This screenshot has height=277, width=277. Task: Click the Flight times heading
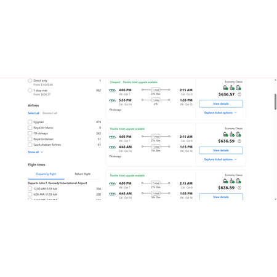(x=36, y=165)
